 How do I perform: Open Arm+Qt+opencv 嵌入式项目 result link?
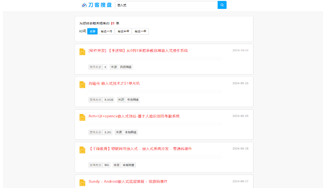pos(134,116)
